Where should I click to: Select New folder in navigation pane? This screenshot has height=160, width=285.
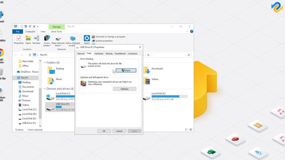[x=26, y=61]
